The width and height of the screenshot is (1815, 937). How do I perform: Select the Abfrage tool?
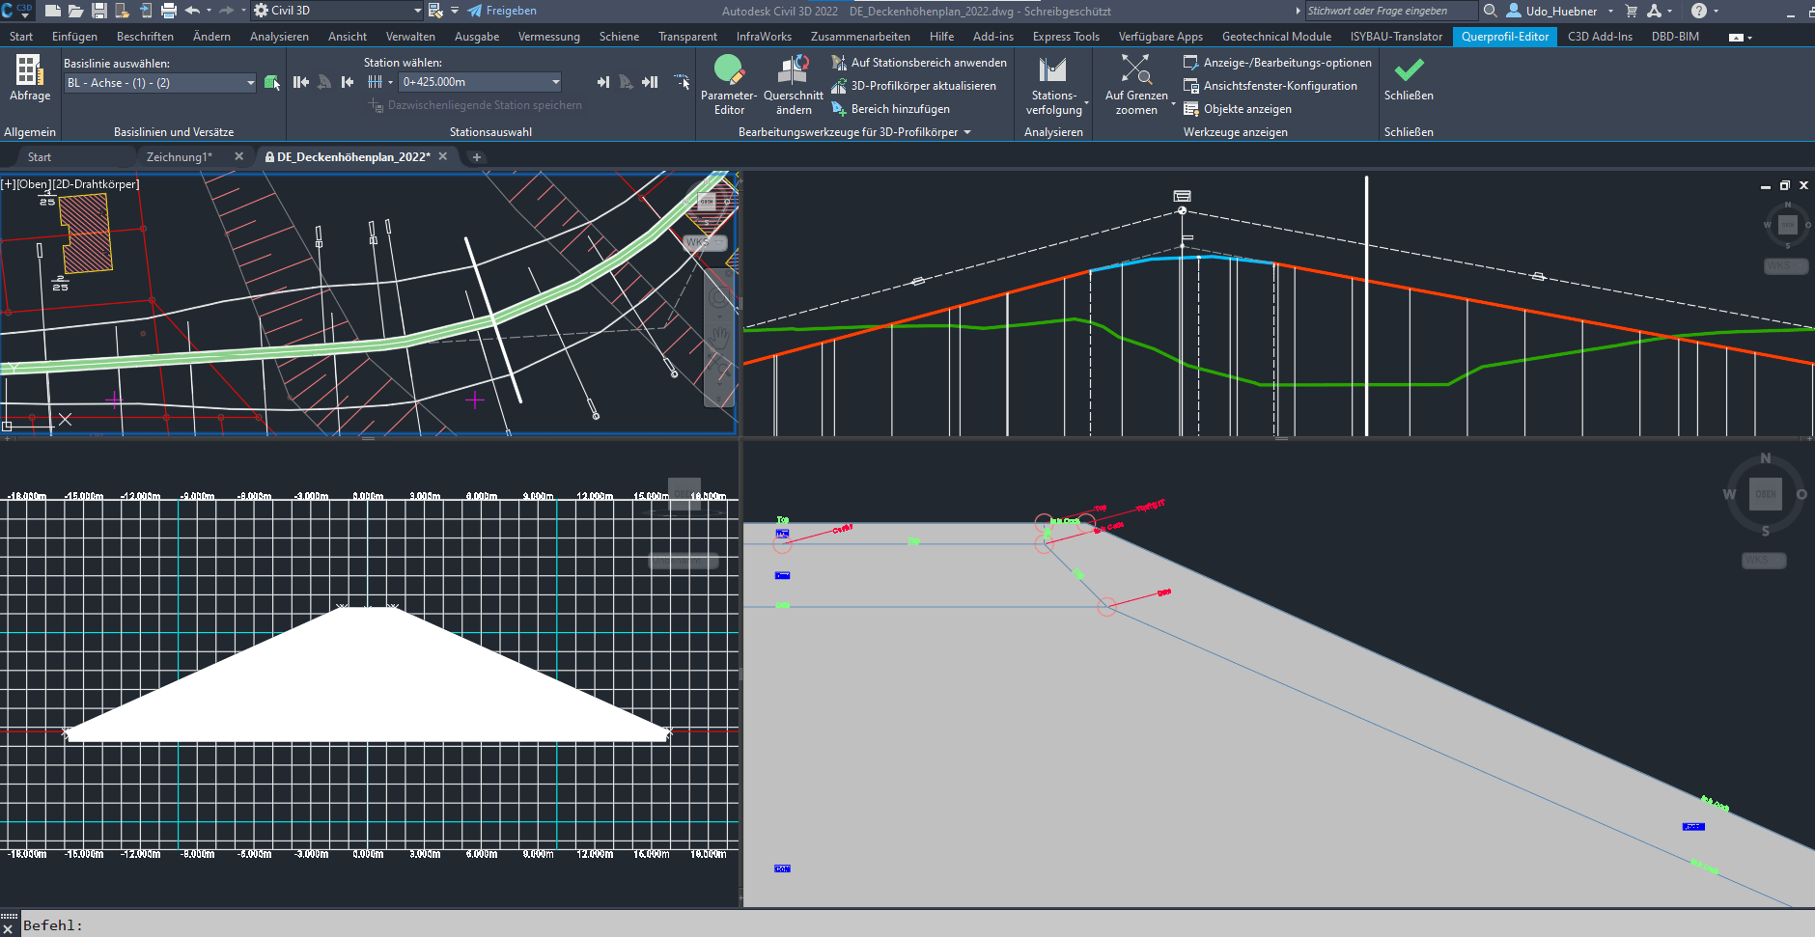tap(29, 82)
